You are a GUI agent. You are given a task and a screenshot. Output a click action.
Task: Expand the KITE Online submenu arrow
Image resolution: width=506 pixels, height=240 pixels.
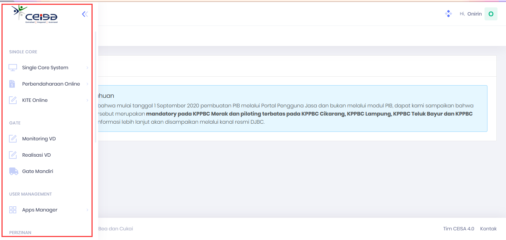87,100
